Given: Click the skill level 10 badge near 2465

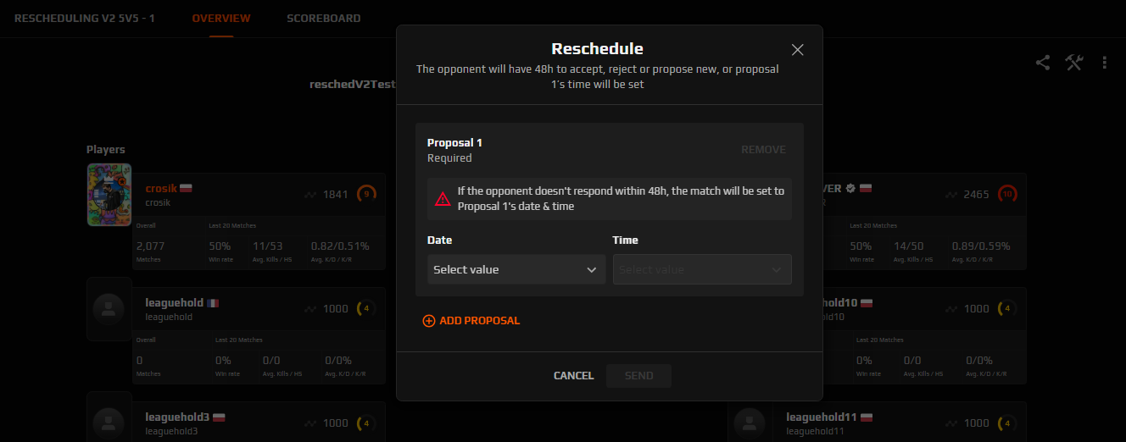Looking at the screenshot, I should click(1007, 194).
